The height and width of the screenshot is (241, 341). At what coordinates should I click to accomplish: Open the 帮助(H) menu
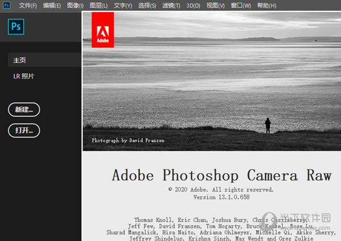(266, 6)
